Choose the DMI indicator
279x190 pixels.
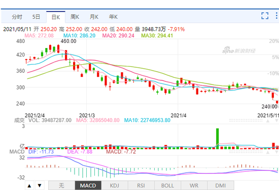[221, 185]
